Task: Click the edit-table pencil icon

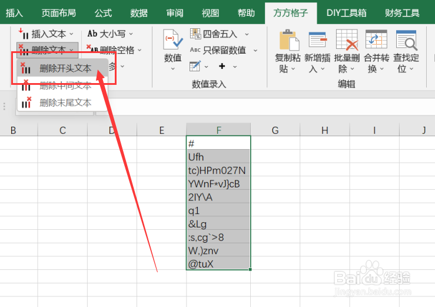Action: pos(195,66)
